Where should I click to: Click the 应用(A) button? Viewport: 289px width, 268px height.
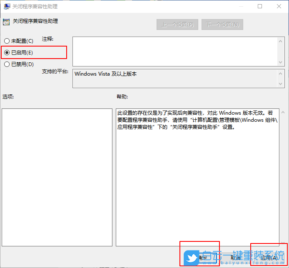(x=269, y=258)
